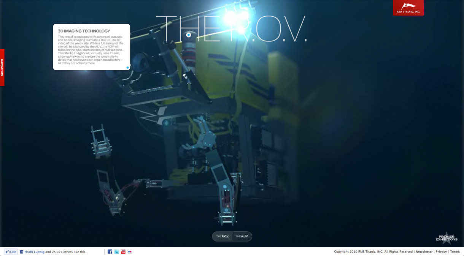Click the blue hotspot on the ROV camera
The height and width of the screenshot is (256, 464).
click(x=188, y=35)
